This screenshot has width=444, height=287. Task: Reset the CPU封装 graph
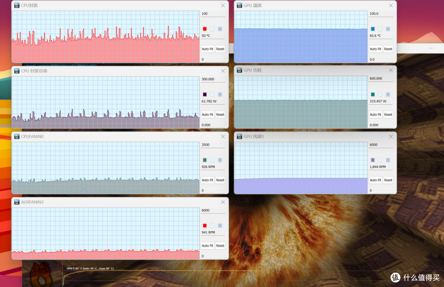click(220, 49)
